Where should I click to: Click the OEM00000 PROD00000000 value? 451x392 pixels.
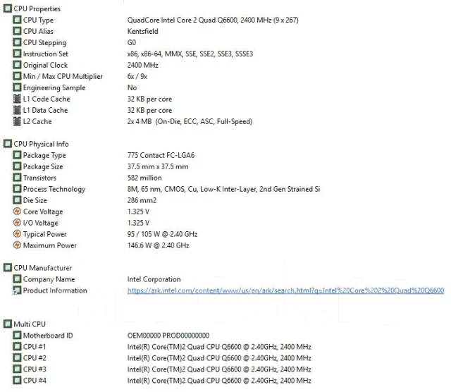point(168,336)
